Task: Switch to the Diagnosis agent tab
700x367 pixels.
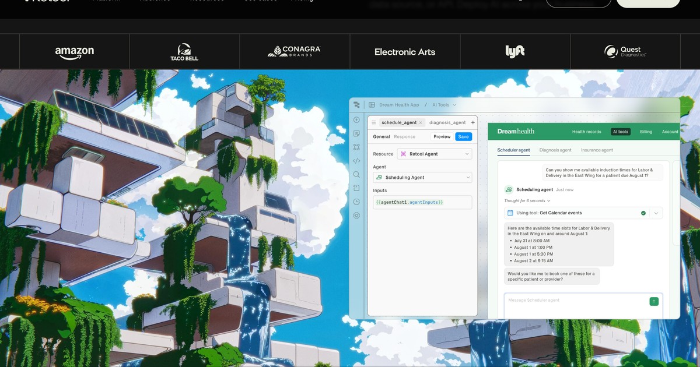Action: 555,150
